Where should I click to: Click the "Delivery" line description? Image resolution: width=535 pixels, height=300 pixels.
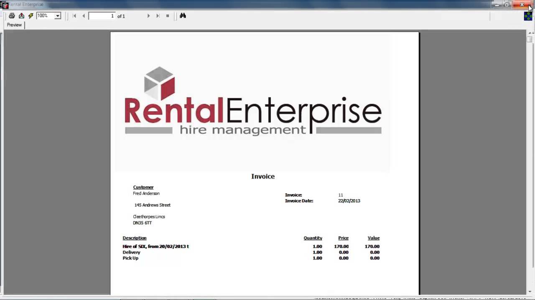click(x=131, y=252)
